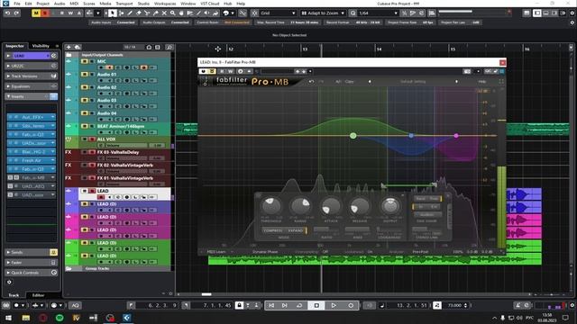Image resolution: width=577 pixels, height=324 pixels.
Task: Click the Stop transport button
Action: pyautogui.click(x=316, y=305)
